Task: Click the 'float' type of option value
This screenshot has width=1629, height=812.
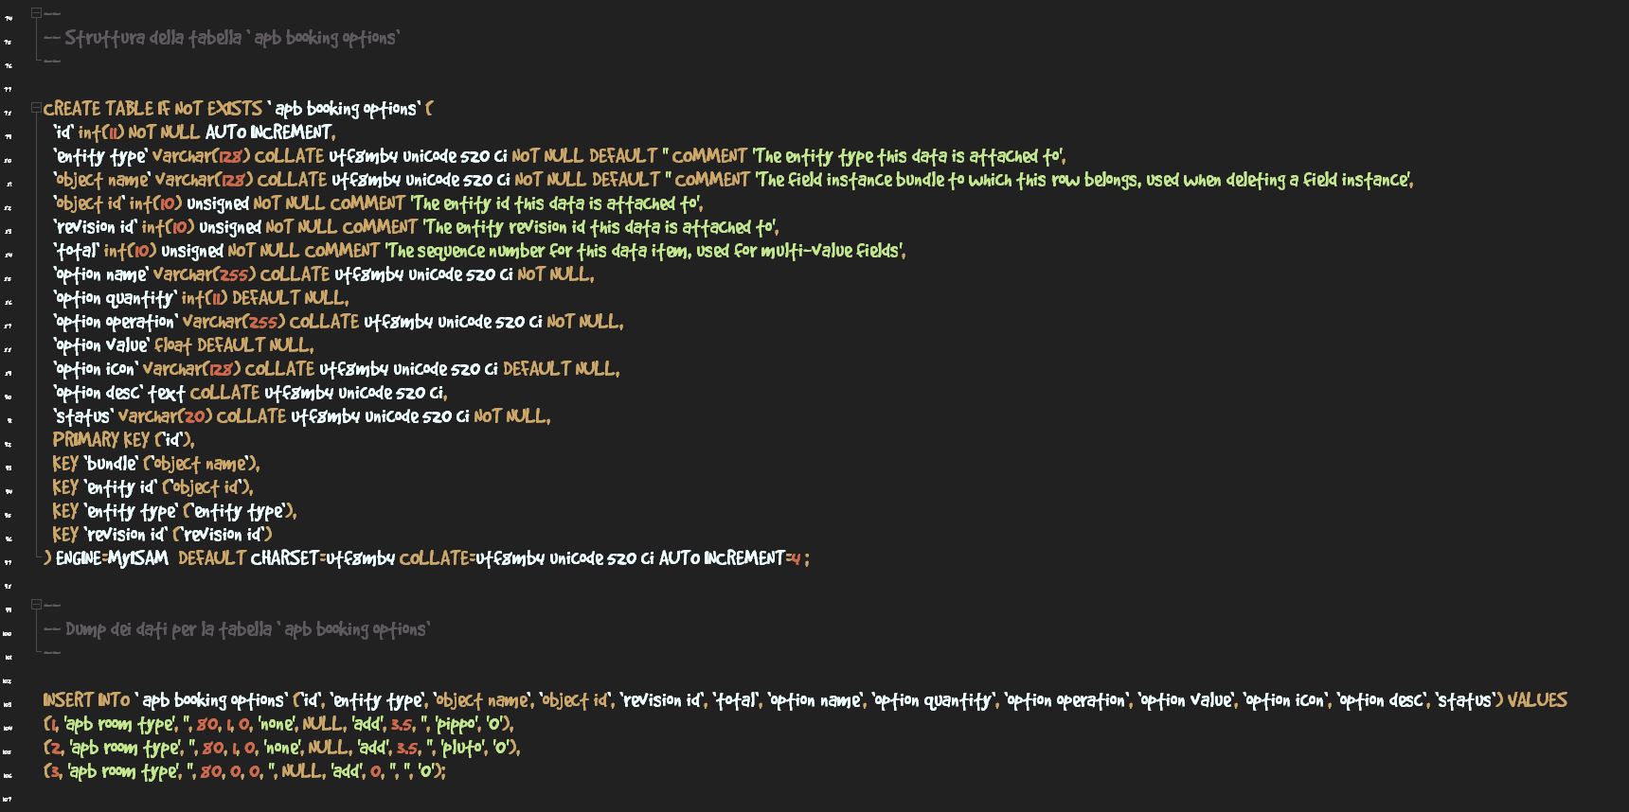Action: (173, 345)
